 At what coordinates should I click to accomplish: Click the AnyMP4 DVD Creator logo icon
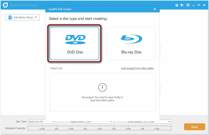5,5
